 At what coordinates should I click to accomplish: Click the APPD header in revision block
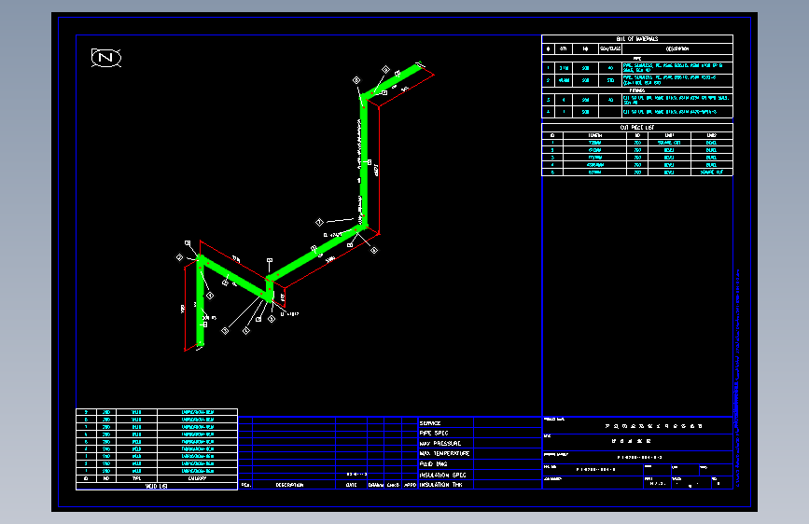point(410,486)
